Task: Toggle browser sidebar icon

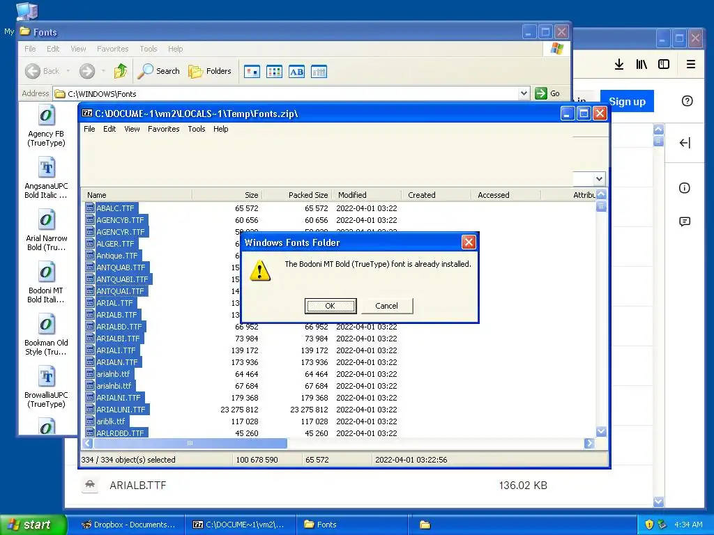Action: pos(664,64)
